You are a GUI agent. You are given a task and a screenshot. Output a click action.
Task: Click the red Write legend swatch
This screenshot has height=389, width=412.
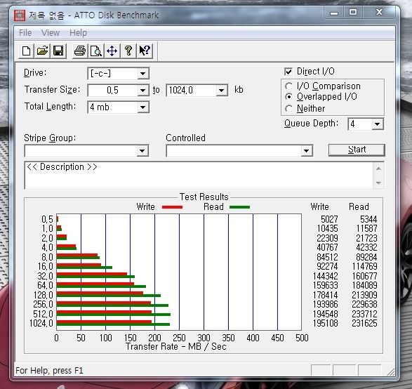point(172,207)
